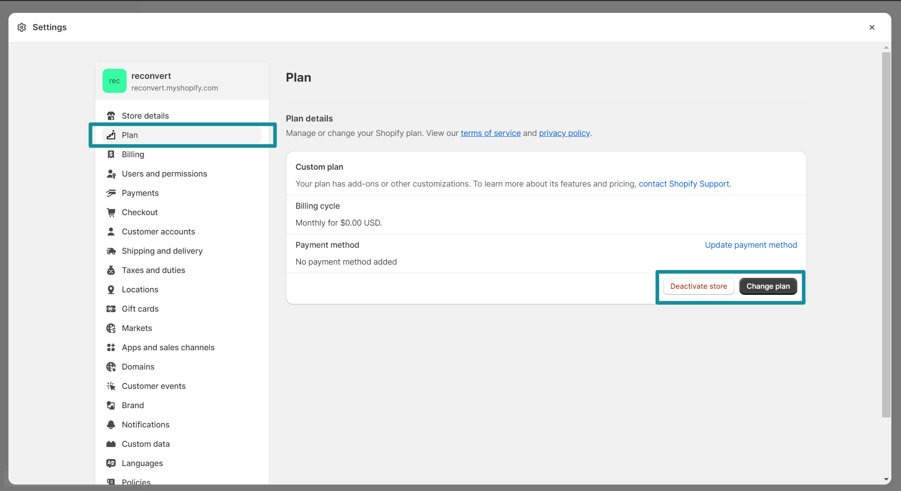Select the Locations pin icon
The width and height of the screenshot is (901, 491).
[x=111, y=289]
